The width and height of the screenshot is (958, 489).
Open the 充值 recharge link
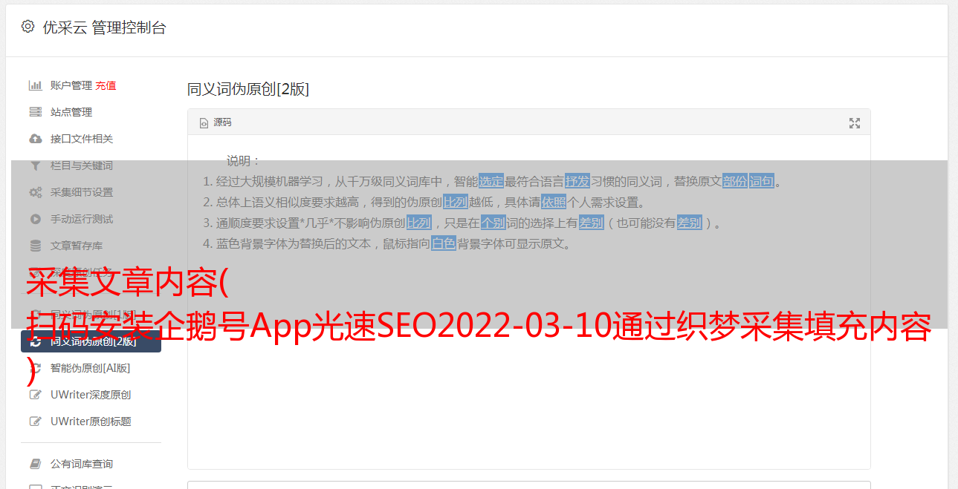coord(106,85)
